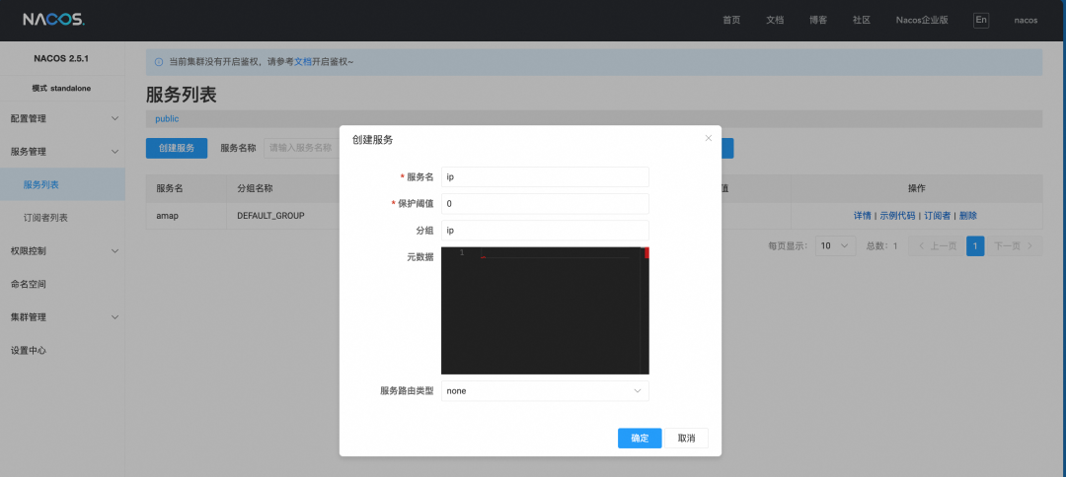
Task: Switch language with the En button
Action: (x=980, y=20)
